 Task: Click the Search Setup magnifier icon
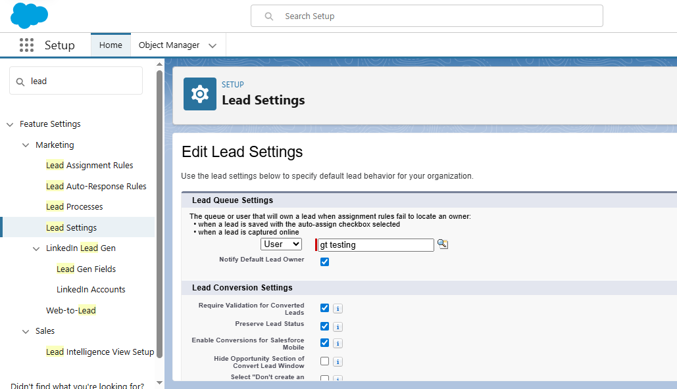[x=268, y=16]
